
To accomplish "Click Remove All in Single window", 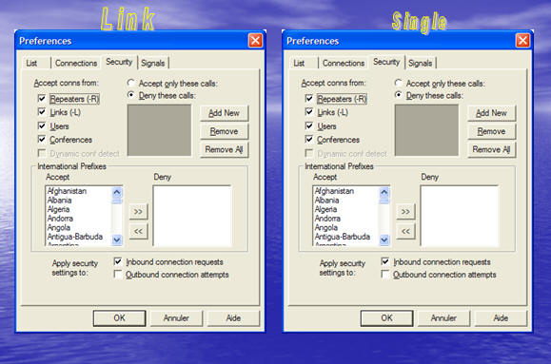I will pyautogui.click(x=492, y=149).
